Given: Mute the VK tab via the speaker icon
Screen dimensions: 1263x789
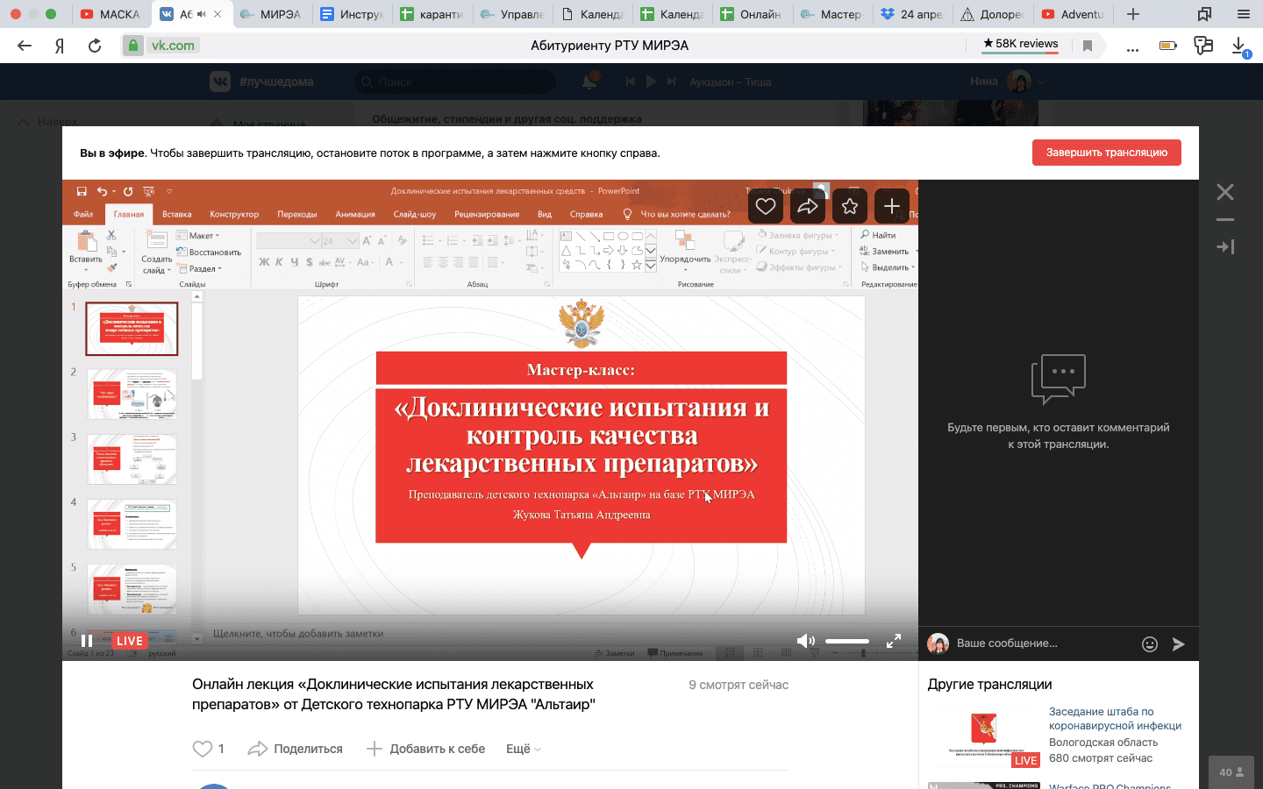Looking at the screenshot, I should pos(202,14).
